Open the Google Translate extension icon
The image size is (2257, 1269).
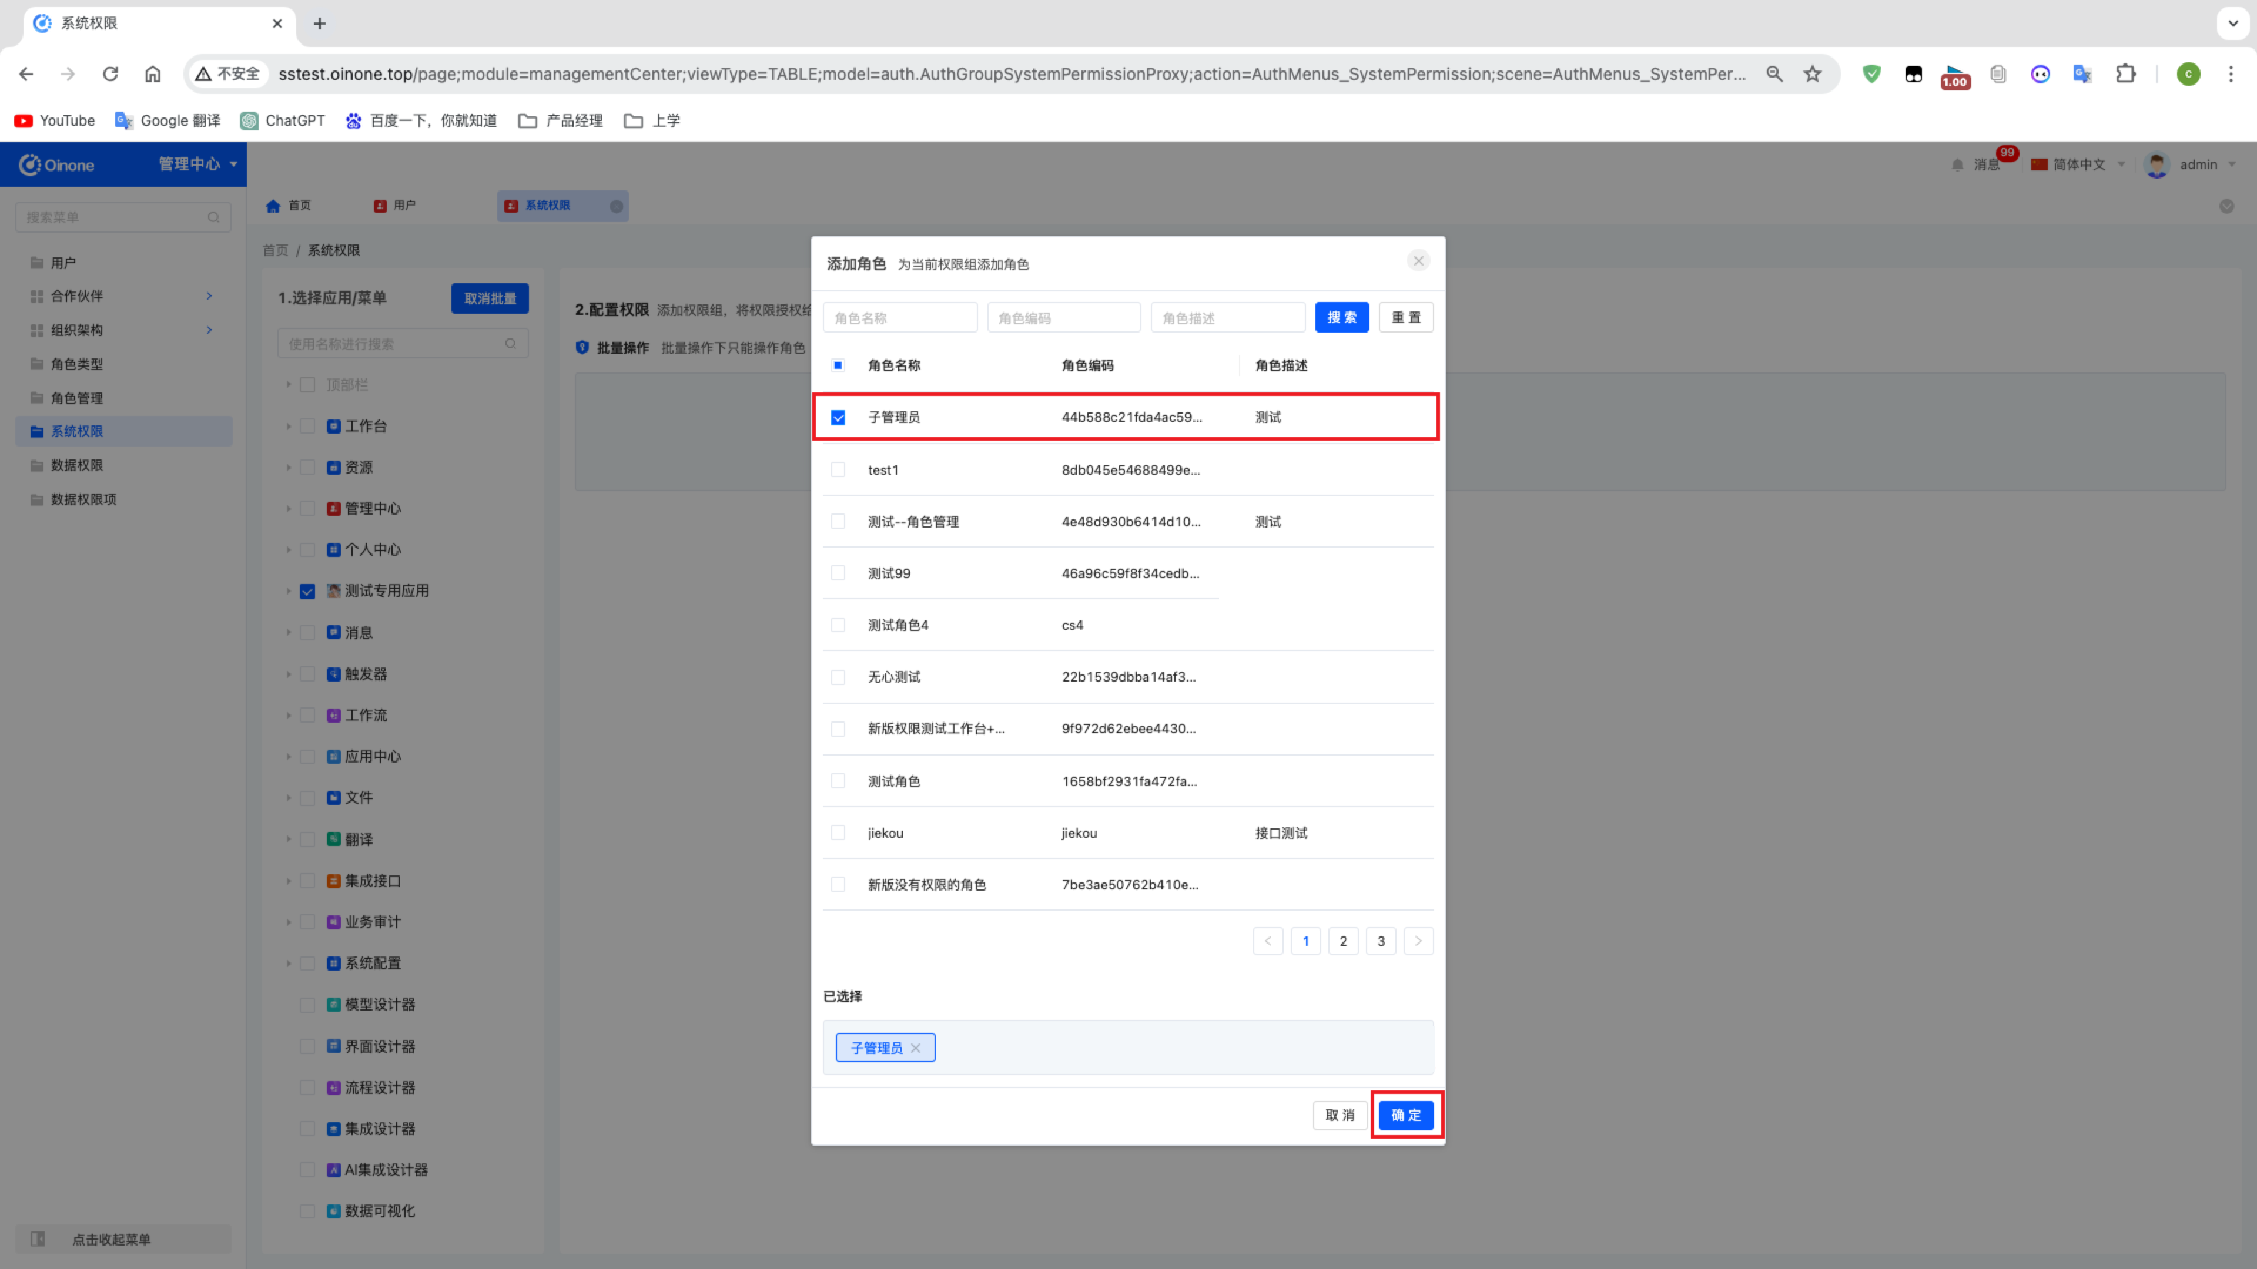click(2082, 75)
